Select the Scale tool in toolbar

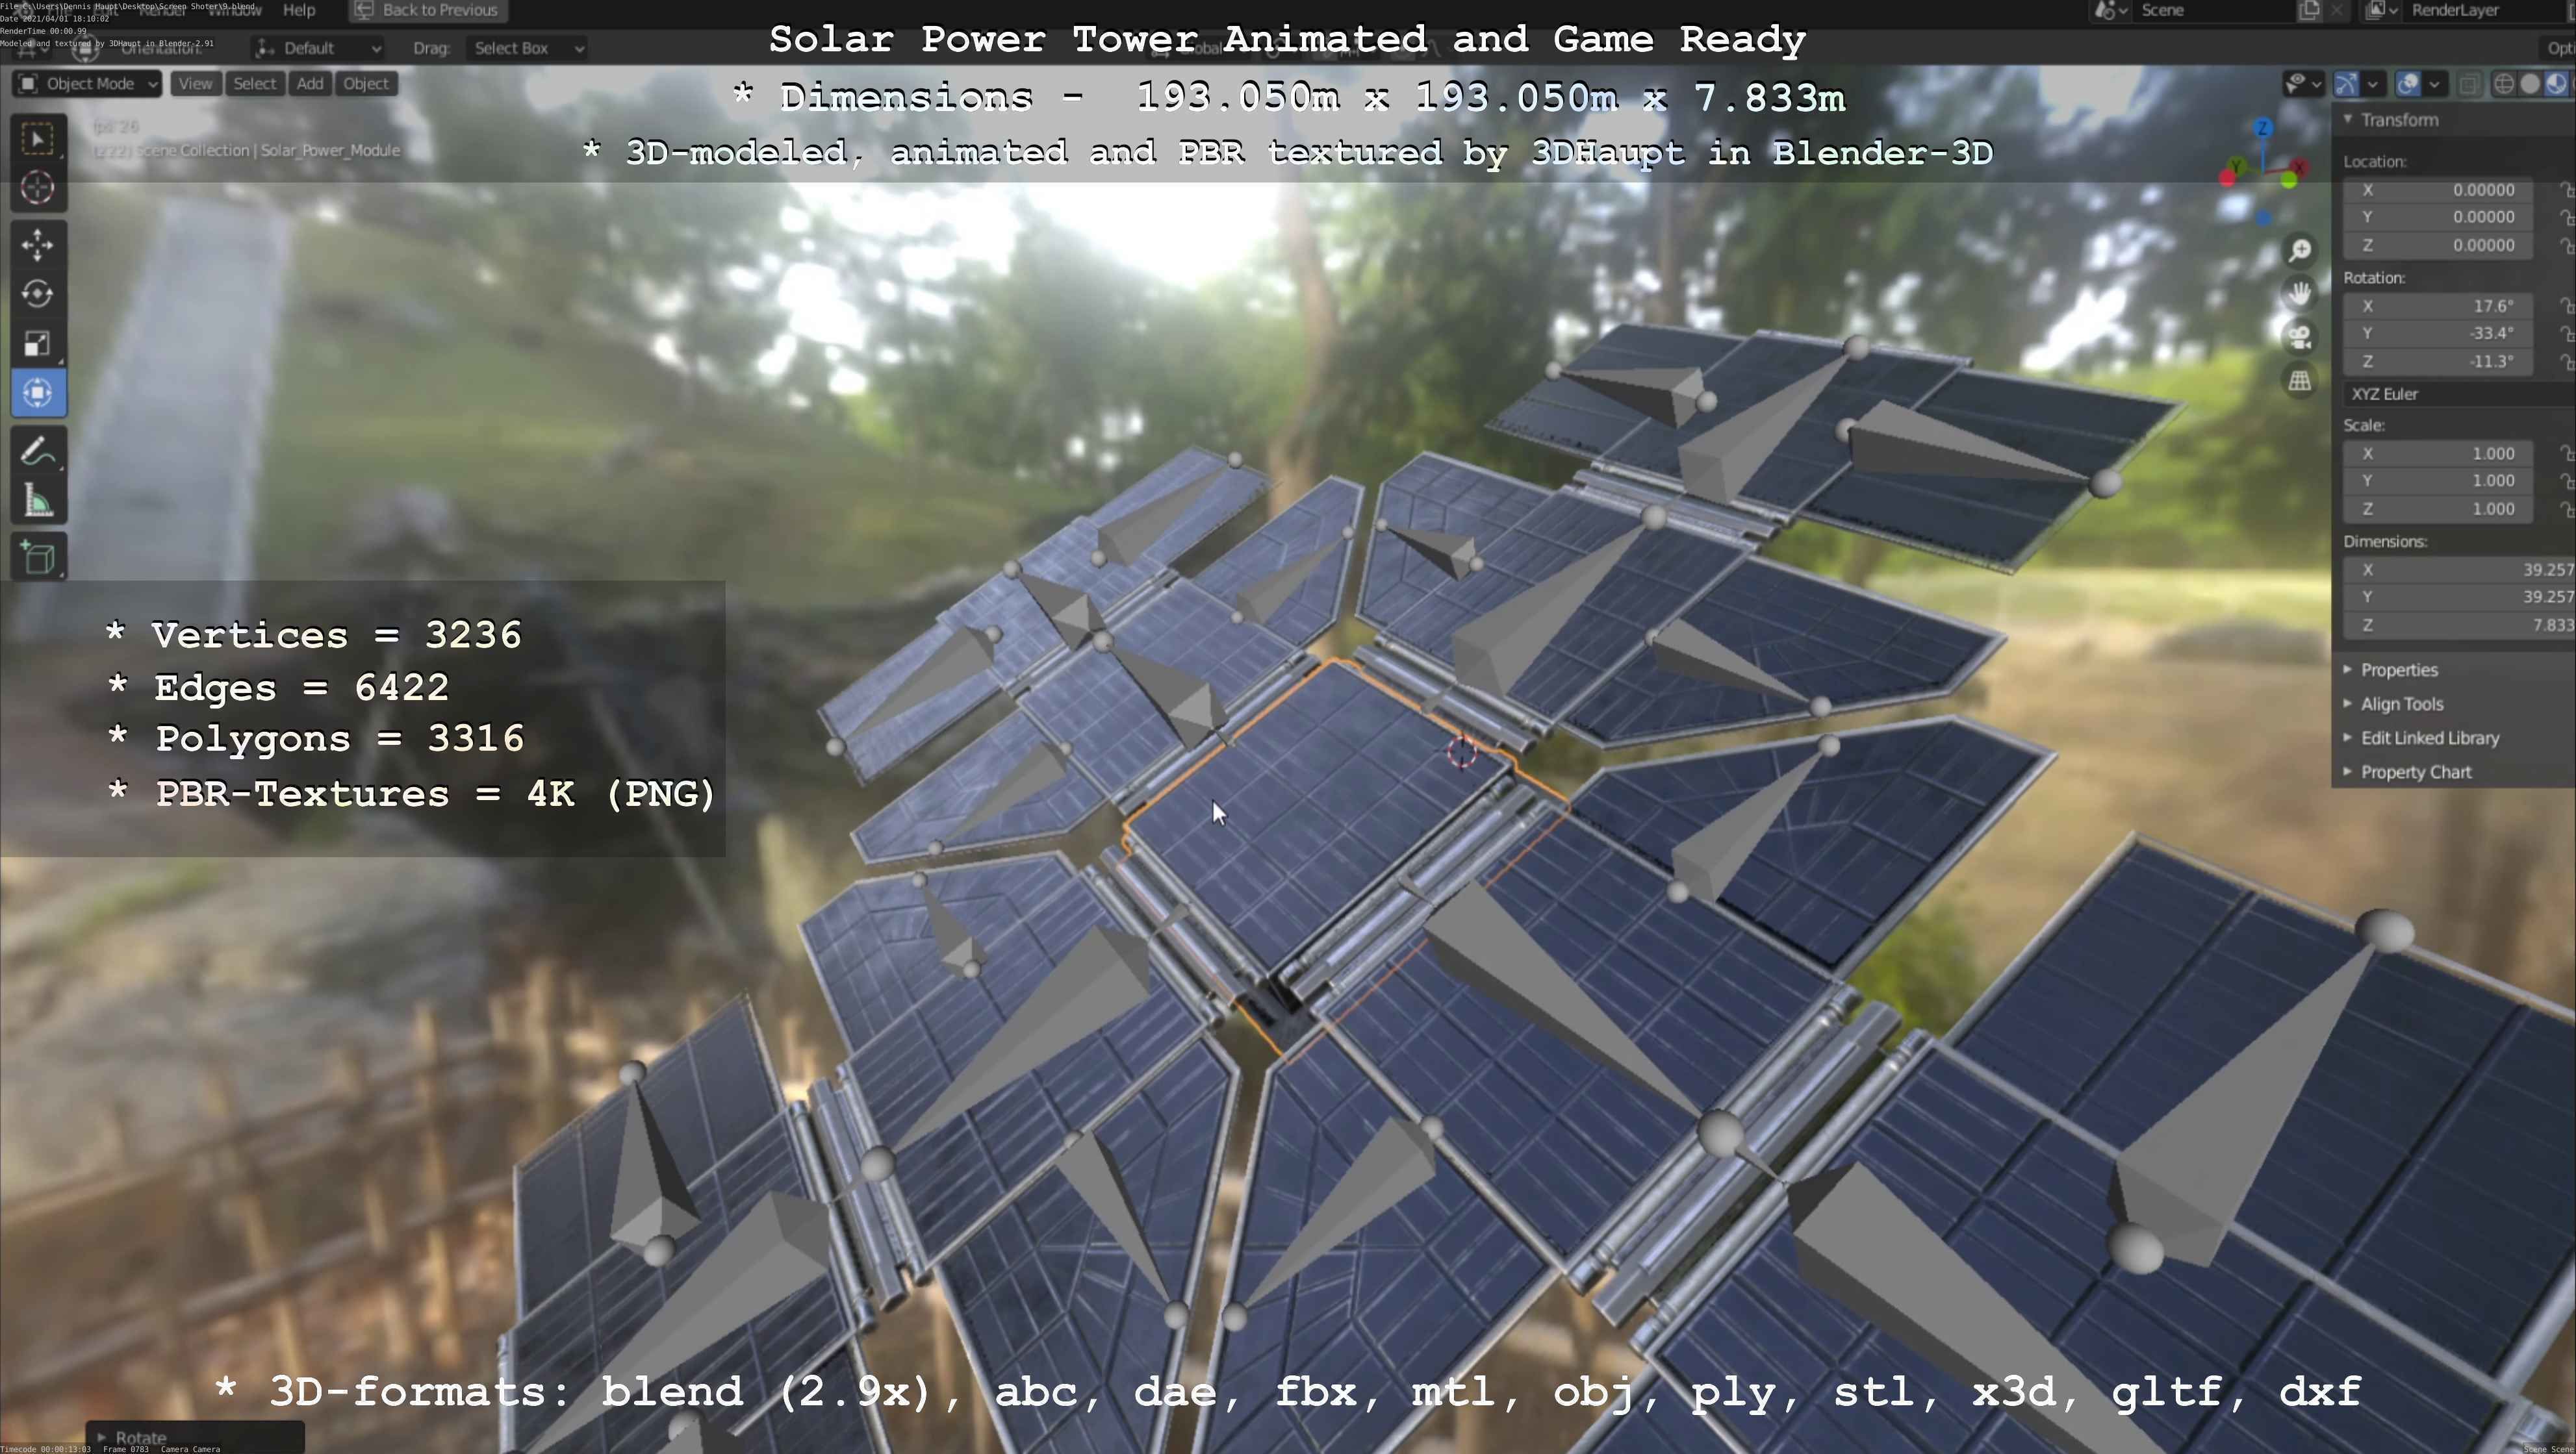coord(38,344)
